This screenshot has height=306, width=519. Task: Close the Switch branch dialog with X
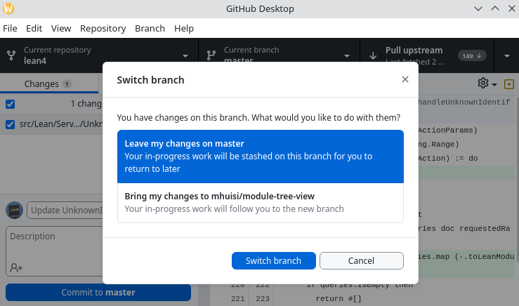(x=405, y=80)
